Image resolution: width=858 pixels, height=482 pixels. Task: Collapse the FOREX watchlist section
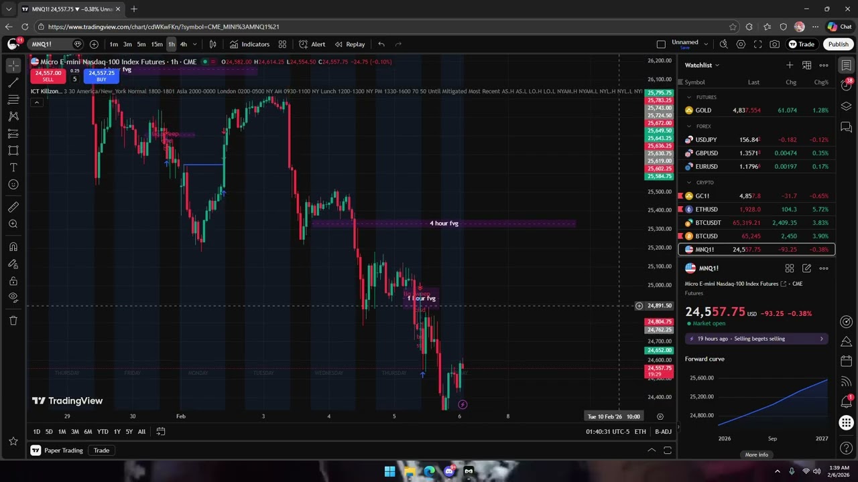(688, 126)
